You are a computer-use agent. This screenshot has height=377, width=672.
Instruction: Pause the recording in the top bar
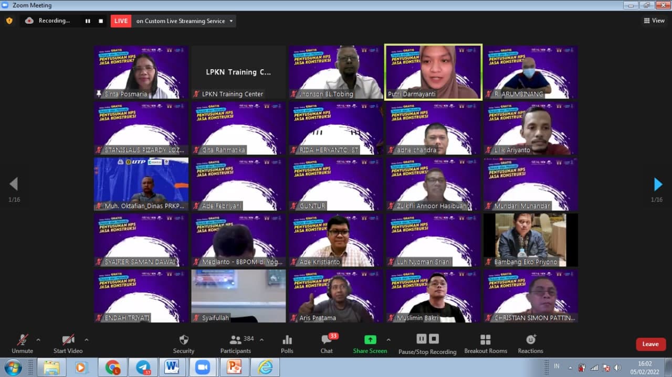point(88,21)
